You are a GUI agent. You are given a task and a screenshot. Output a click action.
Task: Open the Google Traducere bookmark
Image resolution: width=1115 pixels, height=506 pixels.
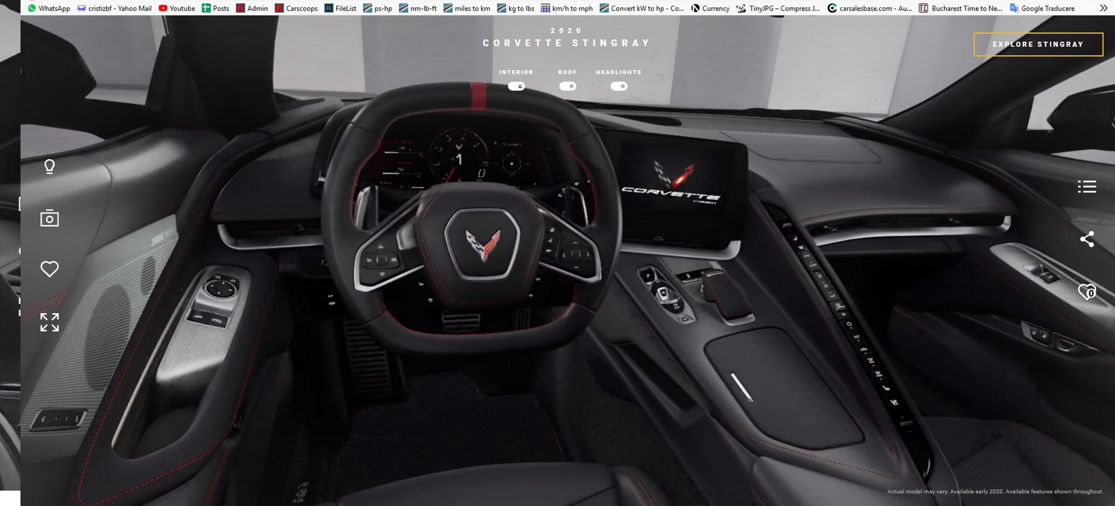pyautogui.click(x=1042, y=8)
